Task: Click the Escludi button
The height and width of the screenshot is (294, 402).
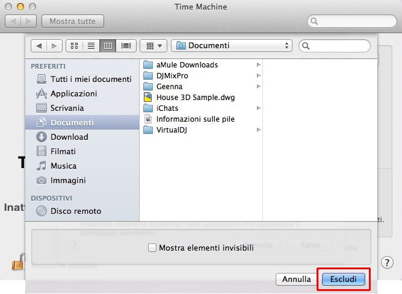Action: (x=343, y=279)
